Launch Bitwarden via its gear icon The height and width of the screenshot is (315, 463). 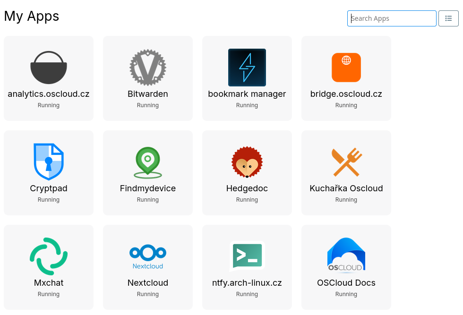point(148,68)
